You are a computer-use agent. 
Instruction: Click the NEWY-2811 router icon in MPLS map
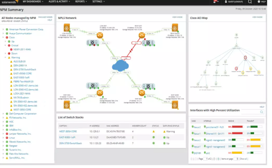(x=142, y=35)
